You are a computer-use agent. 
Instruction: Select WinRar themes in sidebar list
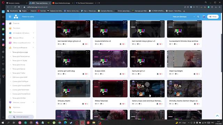(x=19, y=98)
